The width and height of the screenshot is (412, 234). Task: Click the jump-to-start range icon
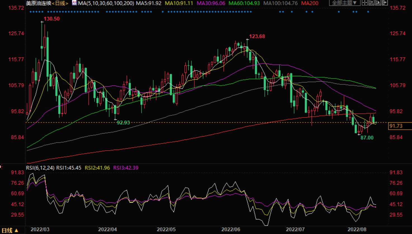click(371, 3)
